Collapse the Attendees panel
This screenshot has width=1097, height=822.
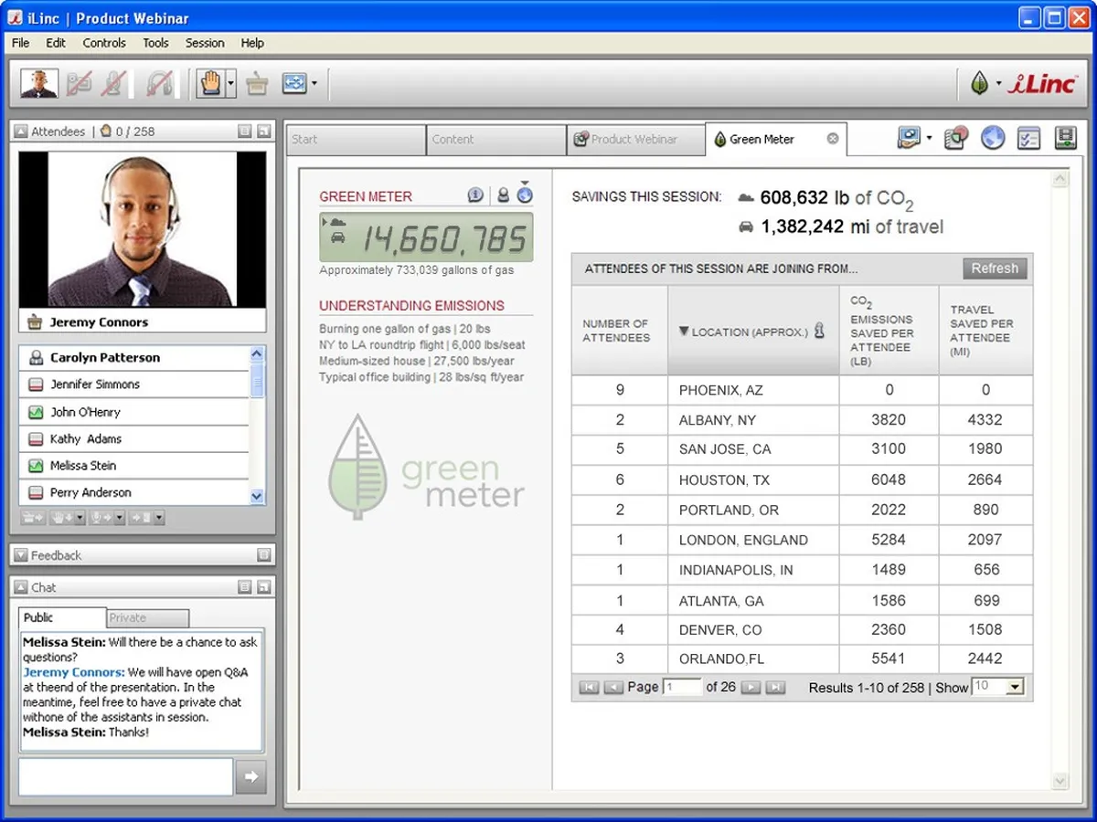(x=21, y=132)
